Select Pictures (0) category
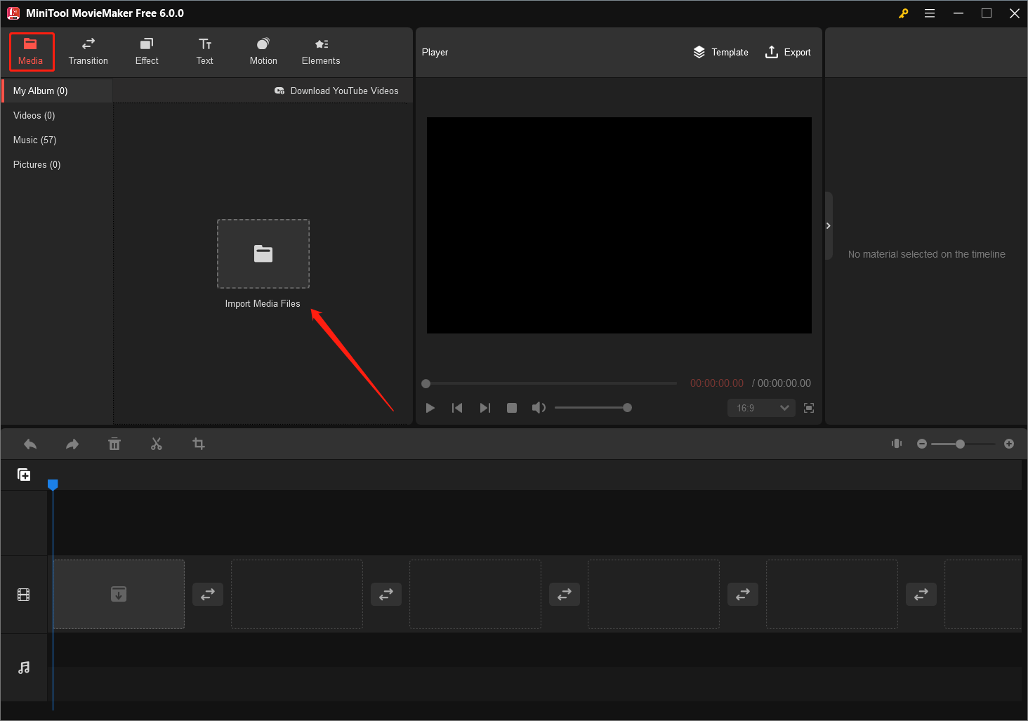Viewport: 1028px width, 721px height. click(57, 165)
